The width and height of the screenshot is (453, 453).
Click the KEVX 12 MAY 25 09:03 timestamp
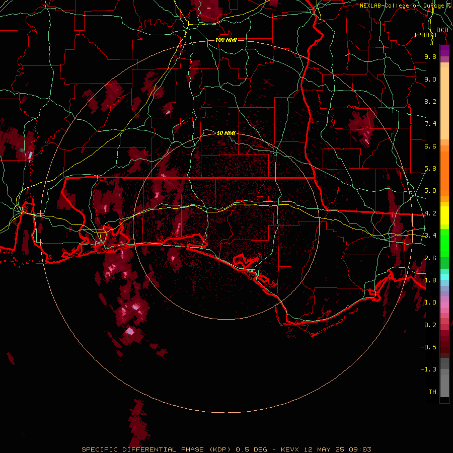(x=326, y=449)
